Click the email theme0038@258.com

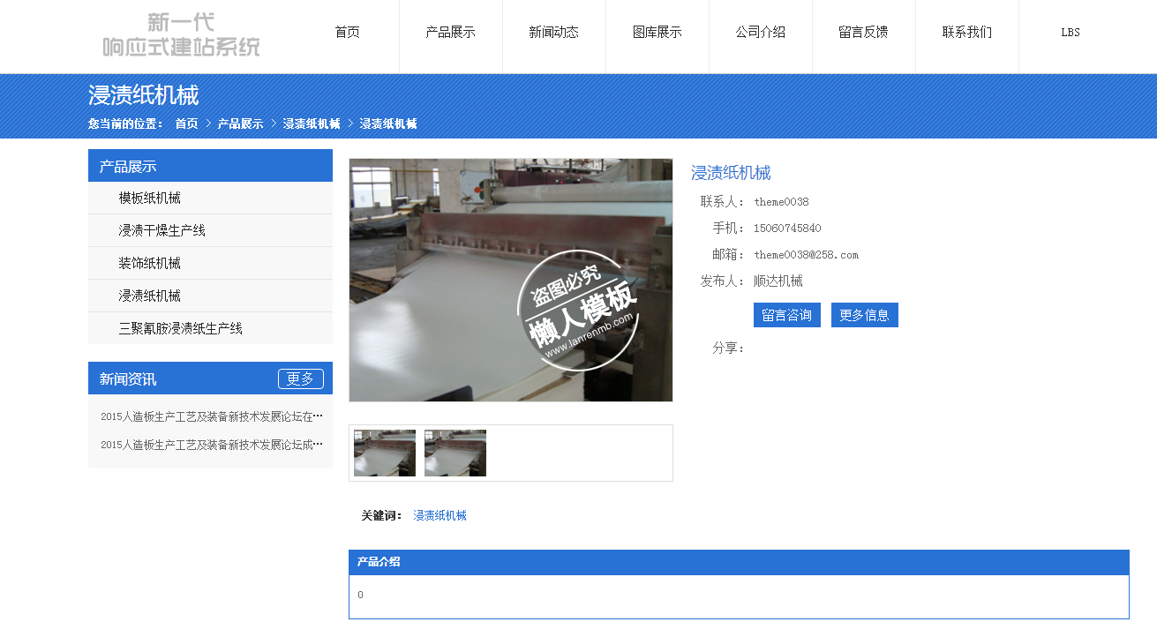tap(806, 255)
